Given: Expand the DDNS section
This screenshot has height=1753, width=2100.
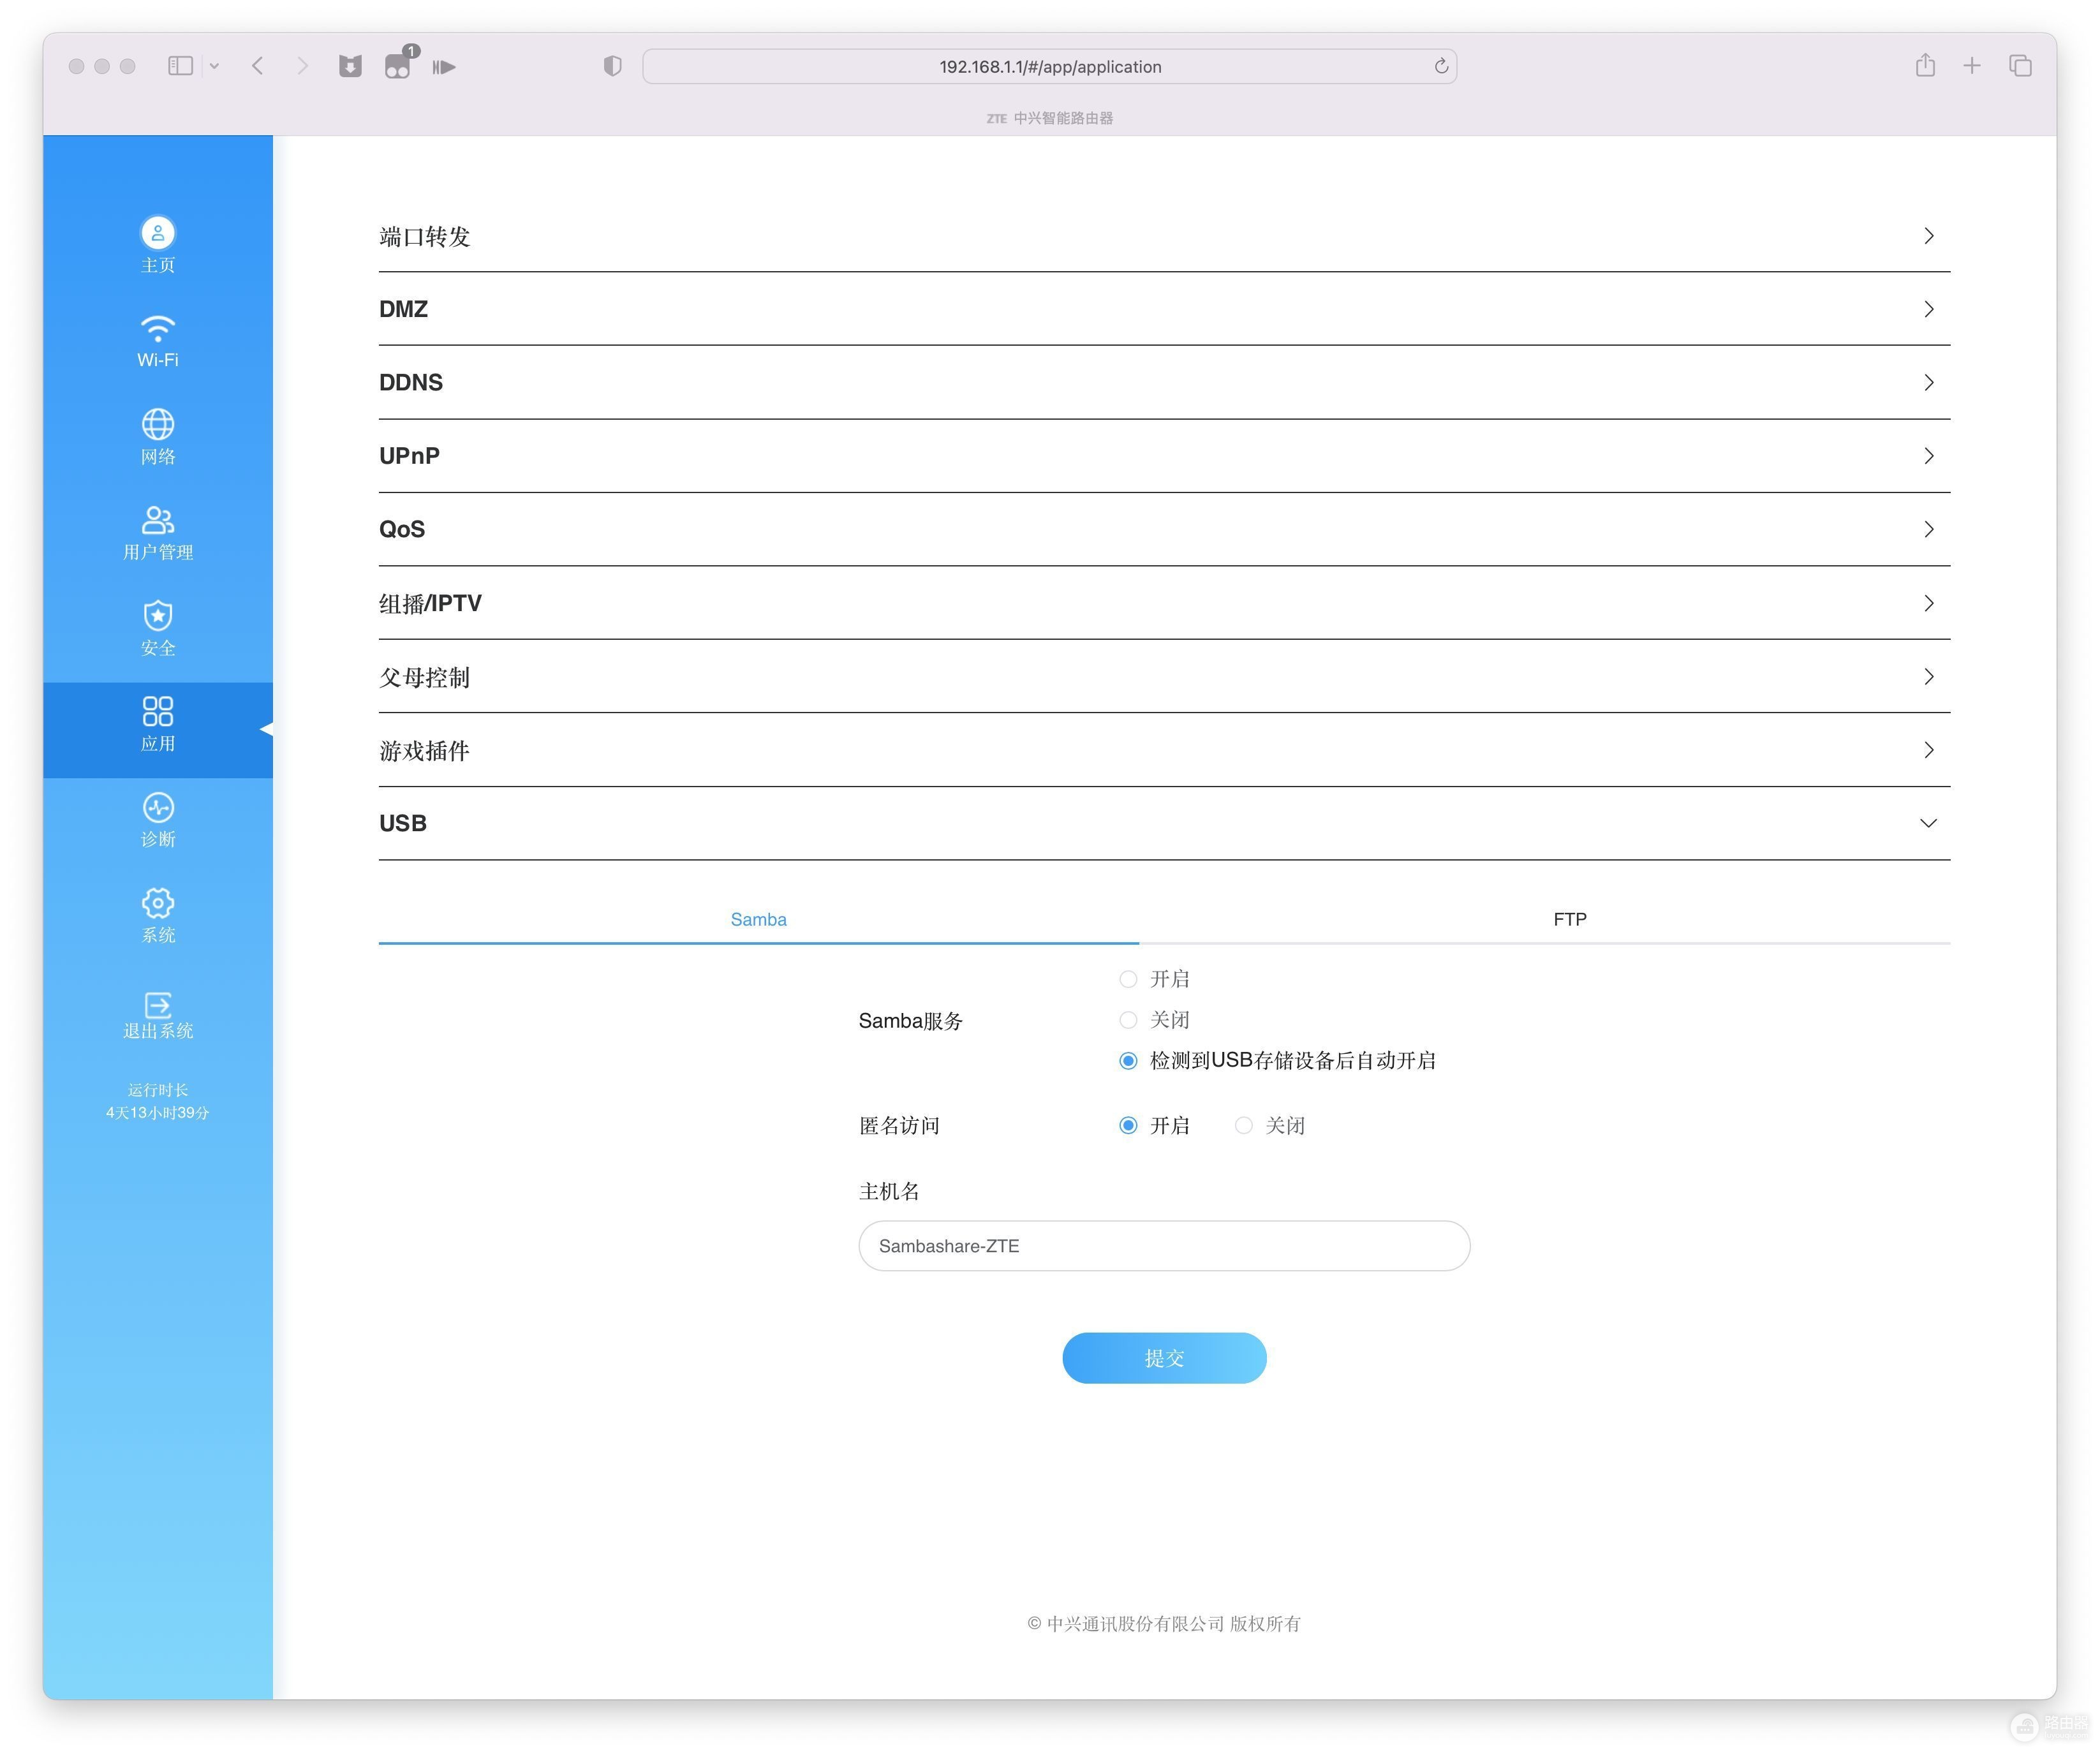Looking at the screenshot, I should [x=1164, y=382].
